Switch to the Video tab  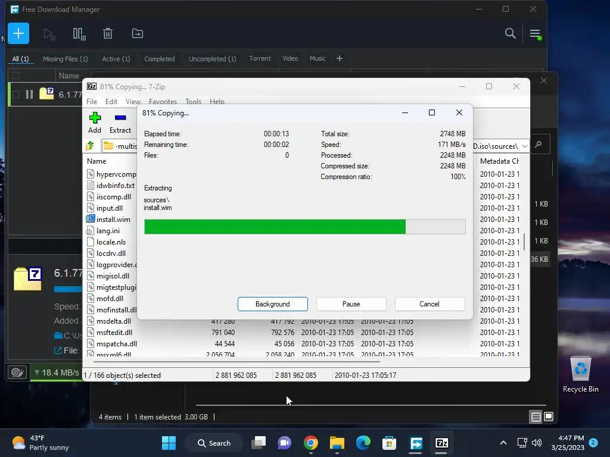click(290, 58)
